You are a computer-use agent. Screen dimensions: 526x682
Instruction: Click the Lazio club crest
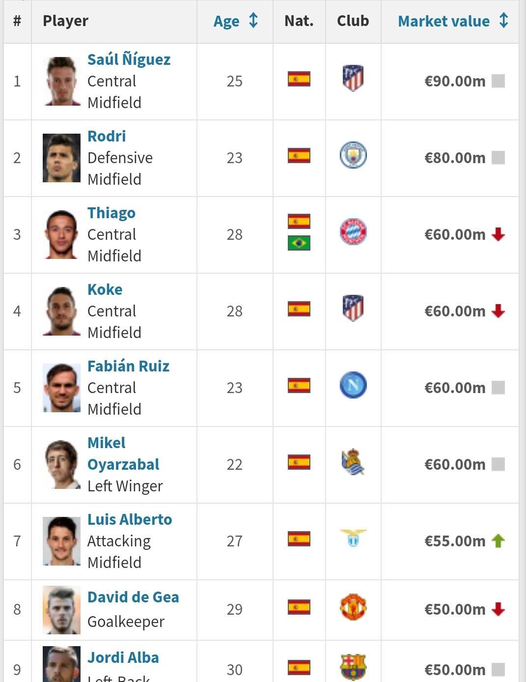(x=353, y=538)
